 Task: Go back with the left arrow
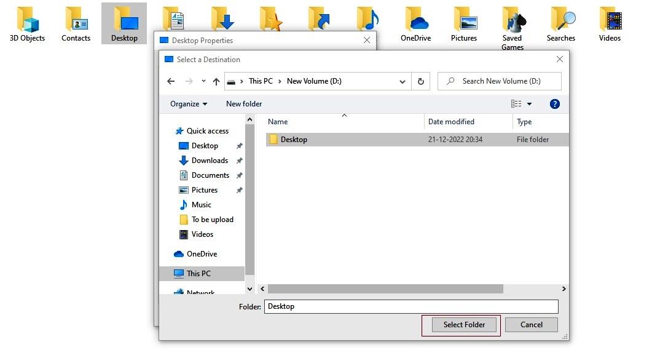[171, 81]
